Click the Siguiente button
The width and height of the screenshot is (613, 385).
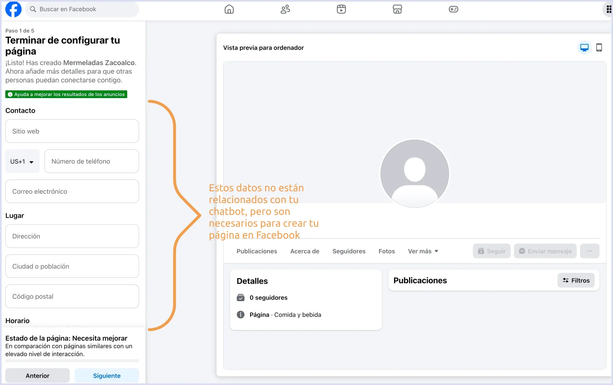[107, 376]
